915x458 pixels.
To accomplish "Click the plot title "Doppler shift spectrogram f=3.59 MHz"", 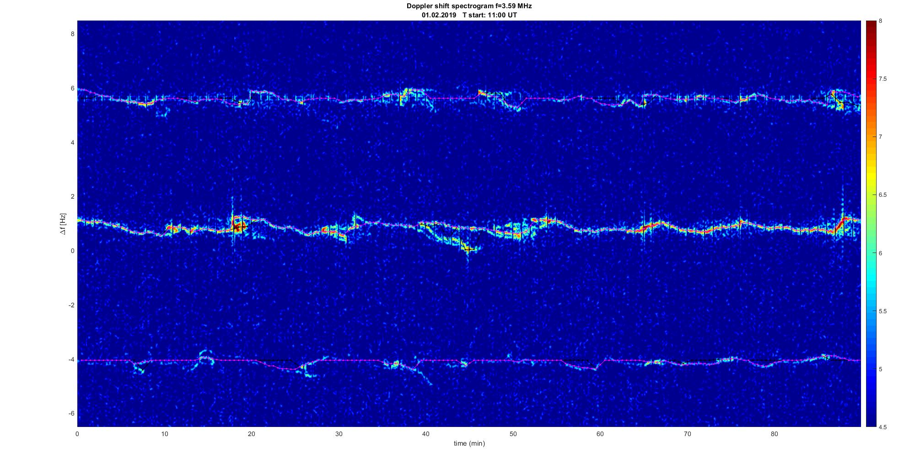I will tap(469, 6).
